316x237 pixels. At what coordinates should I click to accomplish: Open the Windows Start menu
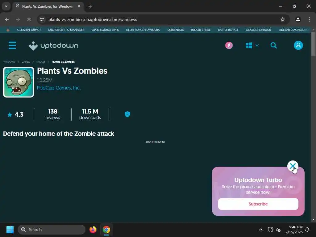tap(10, 230)
